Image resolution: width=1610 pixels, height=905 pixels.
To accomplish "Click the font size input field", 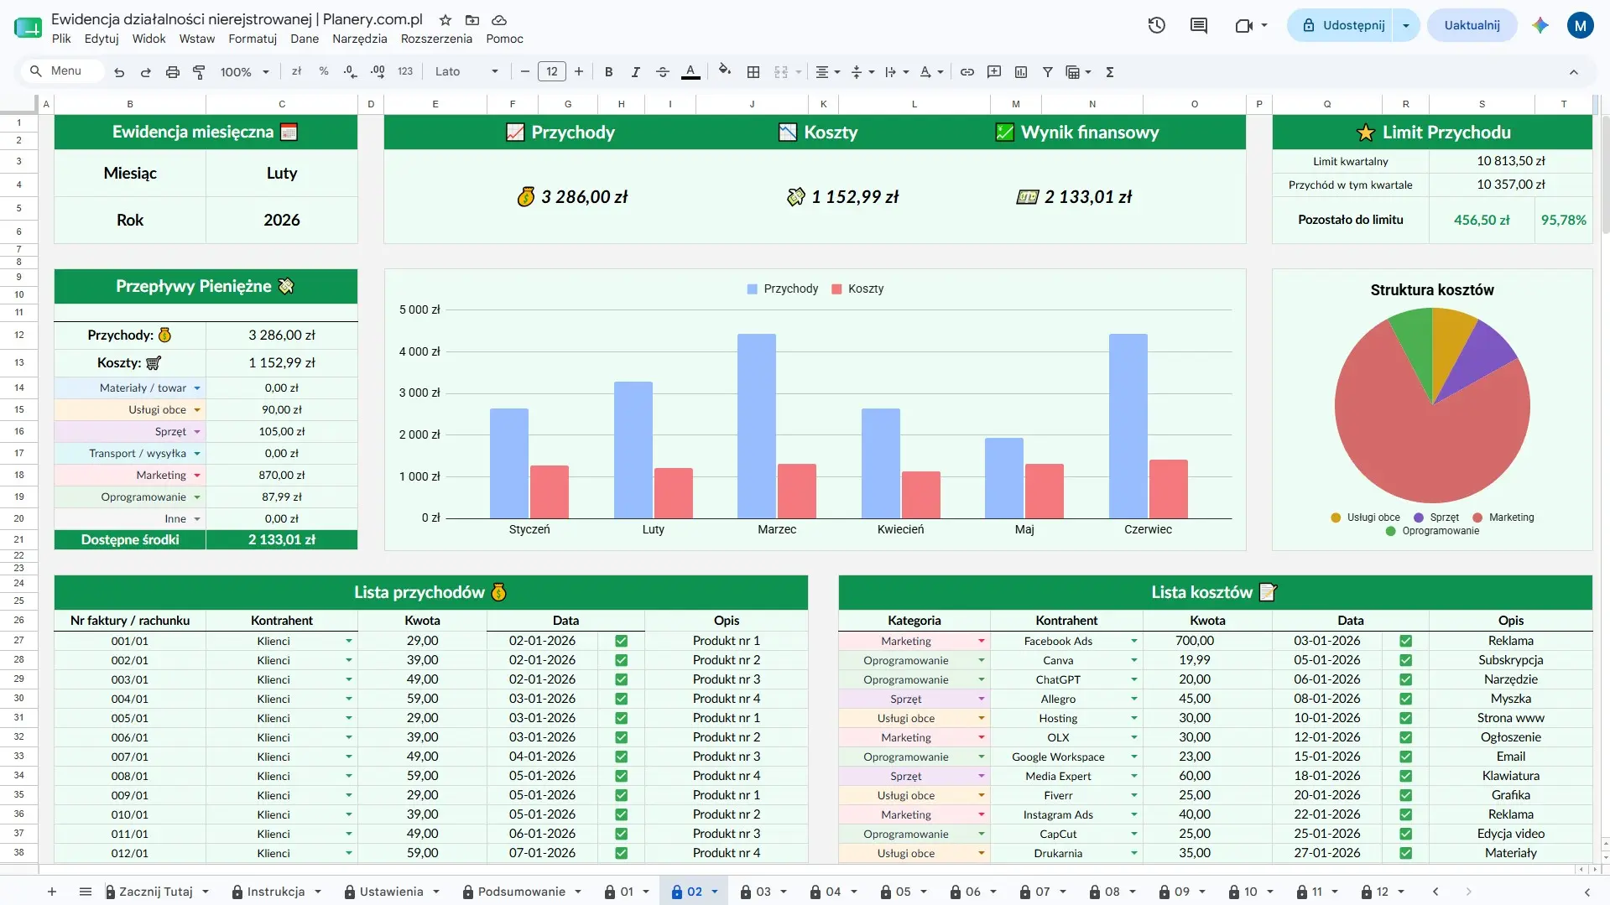I will point(552,72).
